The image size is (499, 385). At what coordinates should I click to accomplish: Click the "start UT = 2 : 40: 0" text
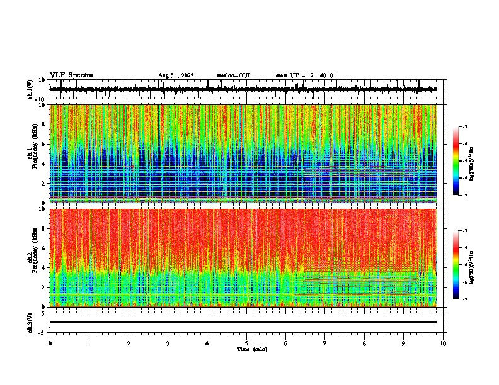304,75
